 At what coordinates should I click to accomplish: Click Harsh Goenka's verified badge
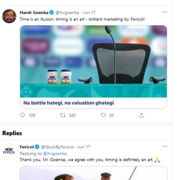pyautogui.click(x=52, y=13)
